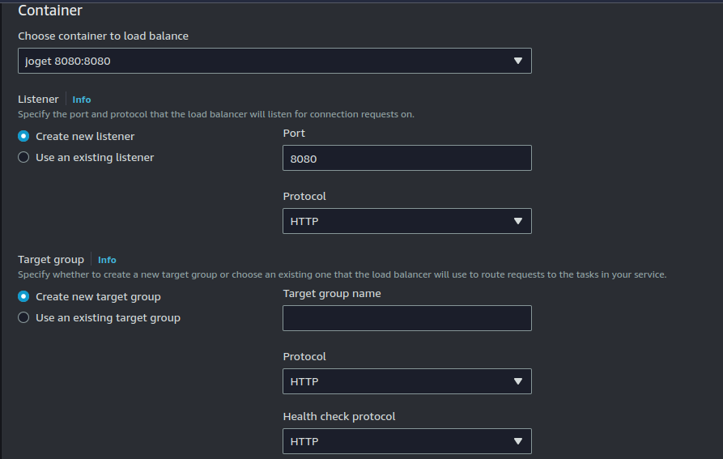
Task: Click the arrow icon on the Health check protocol dropdown
Action: [x=518, y=441]
